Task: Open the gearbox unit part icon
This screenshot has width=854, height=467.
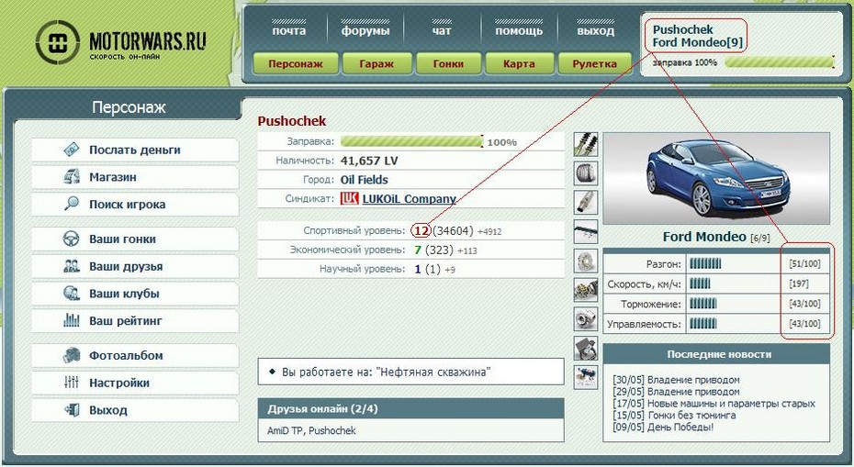Action: tap(586, 349)
